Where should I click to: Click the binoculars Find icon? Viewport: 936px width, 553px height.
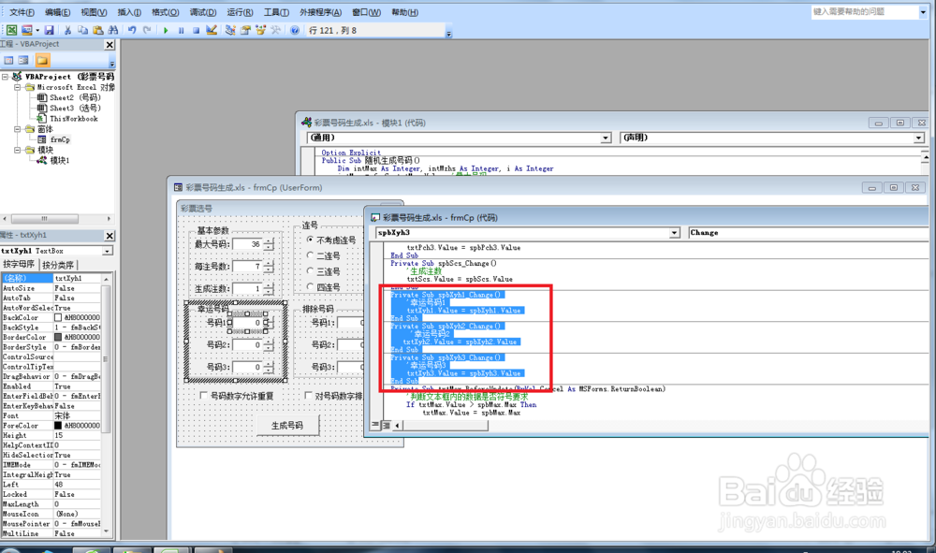click(113, 30)
